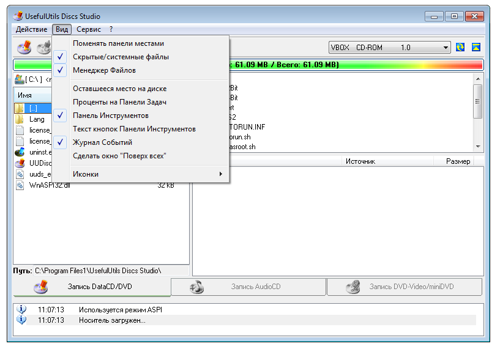Click the 'Путь' path field
Viewport: 500px width, 349px height.
tap(111, 271)
